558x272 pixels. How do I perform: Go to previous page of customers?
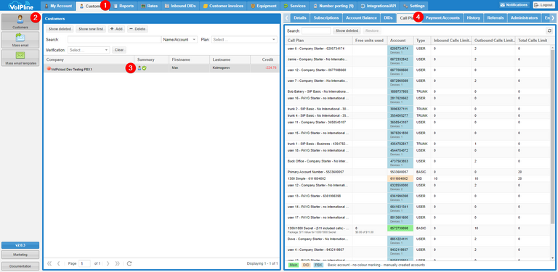59,263
